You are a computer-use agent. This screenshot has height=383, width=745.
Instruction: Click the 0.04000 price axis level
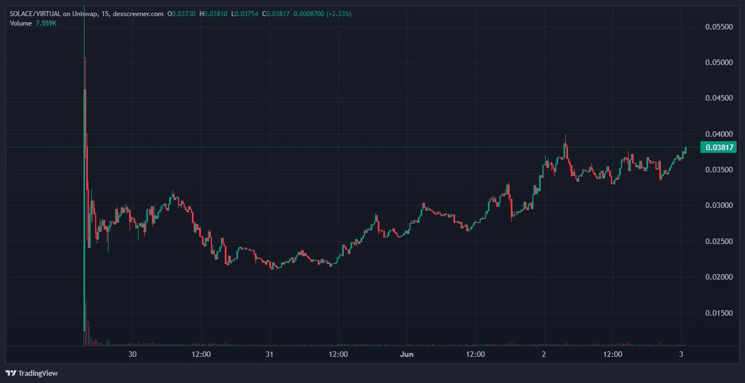coord(719,133)
